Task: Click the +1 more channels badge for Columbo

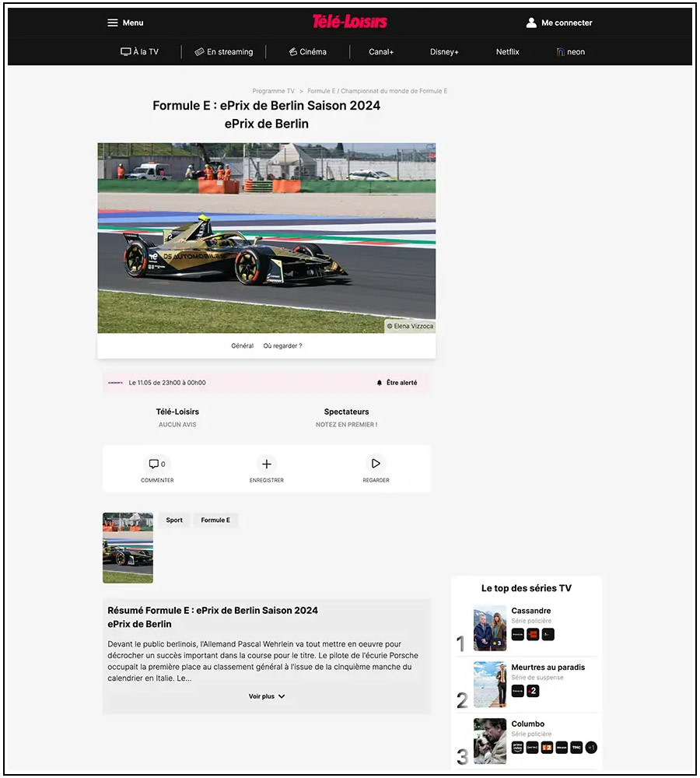Action: (x=591, y=748)
